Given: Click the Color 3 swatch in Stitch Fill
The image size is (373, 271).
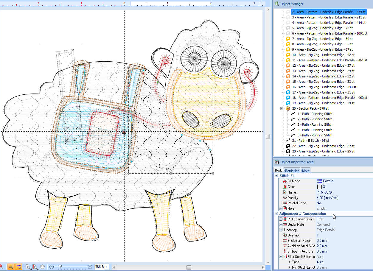Looking at the screenshot, I should [319, 186].
